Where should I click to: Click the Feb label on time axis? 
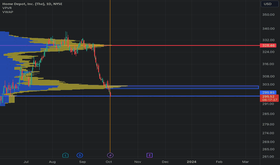click(219, 162)
